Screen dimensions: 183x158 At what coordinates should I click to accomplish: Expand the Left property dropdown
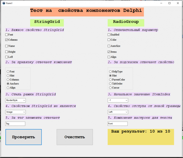pyautogui.click(x=118, y=112)
